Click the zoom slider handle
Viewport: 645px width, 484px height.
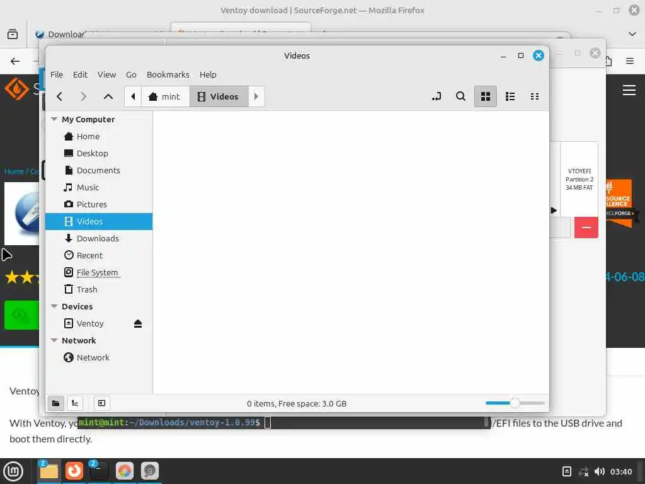tap(515, 403)
